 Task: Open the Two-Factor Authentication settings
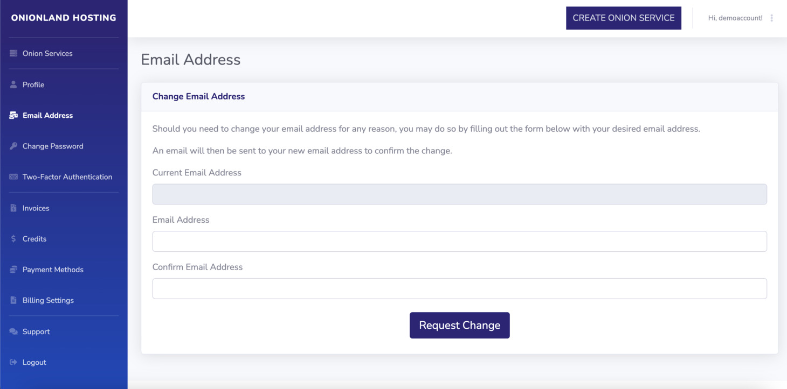point(67,176)
